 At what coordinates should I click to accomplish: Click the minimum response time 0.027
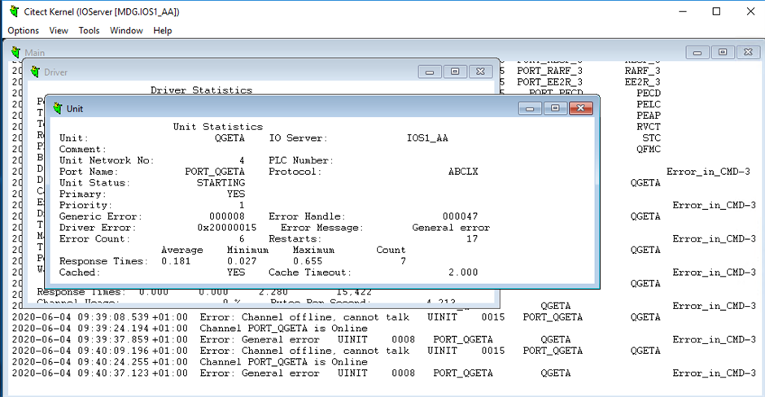[242, 261]
